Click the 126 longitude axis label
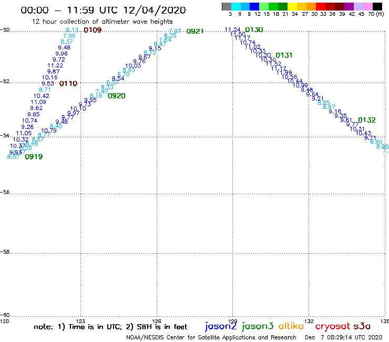The image size is (389, 342). pos(157,321)
